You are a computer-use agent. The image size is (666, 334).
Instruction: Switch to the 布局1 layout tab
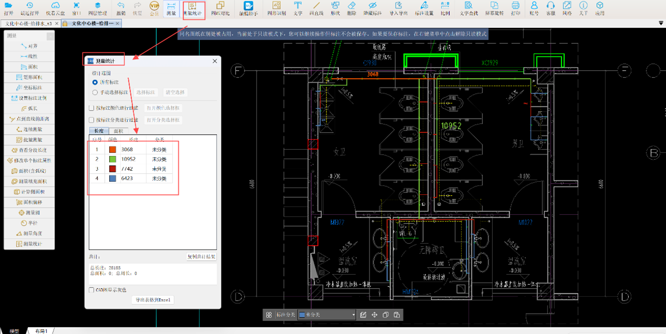pyautogui.click(x=41, y=331)
